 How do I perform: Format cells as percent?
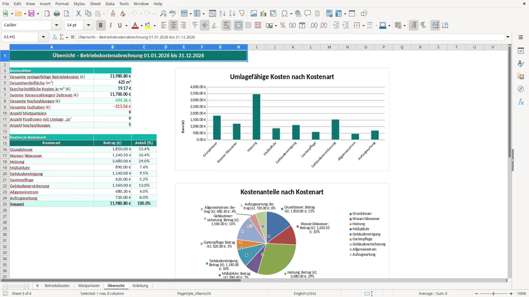pyautogui.click(x=283, y=26)
